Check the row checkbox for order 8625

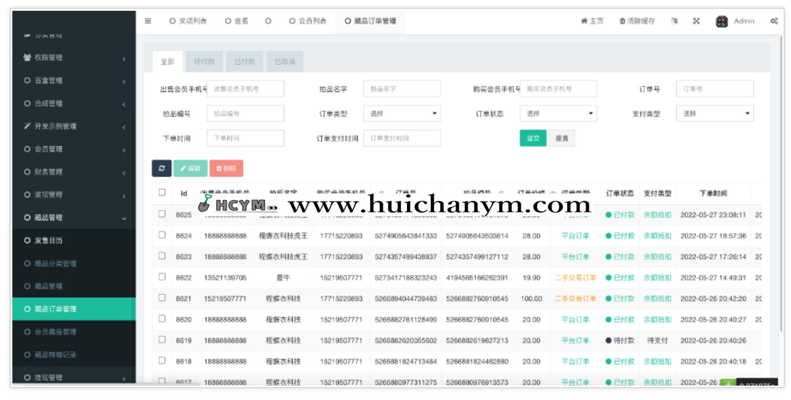[x=162, y=215]
